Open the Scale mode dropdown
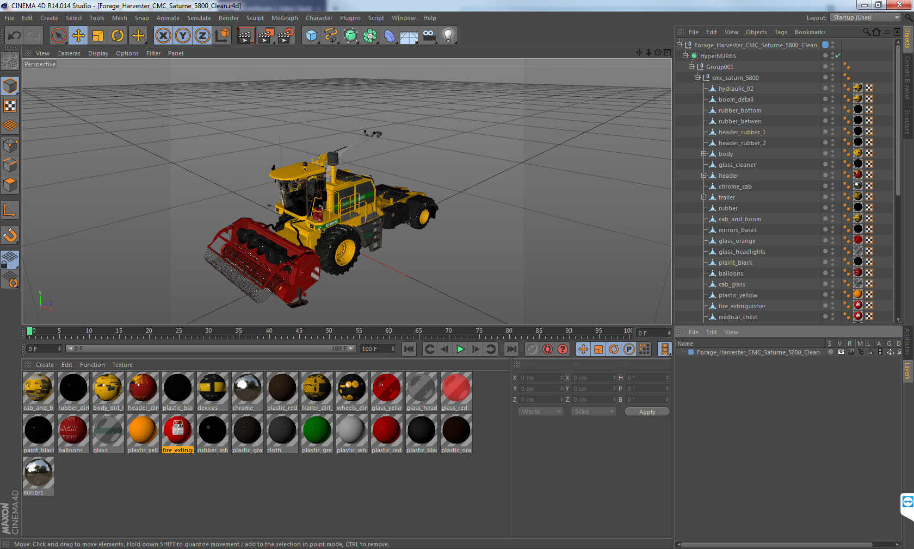The height and width of the screenshot is (549, 914). (x=593, y=411)
